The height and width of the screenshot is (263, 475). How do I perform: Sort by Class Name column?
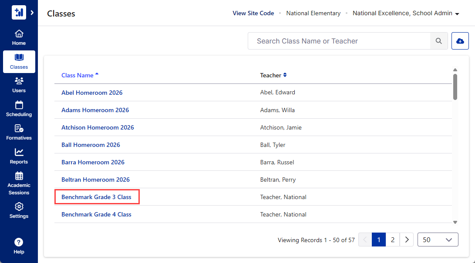(80, 75)
